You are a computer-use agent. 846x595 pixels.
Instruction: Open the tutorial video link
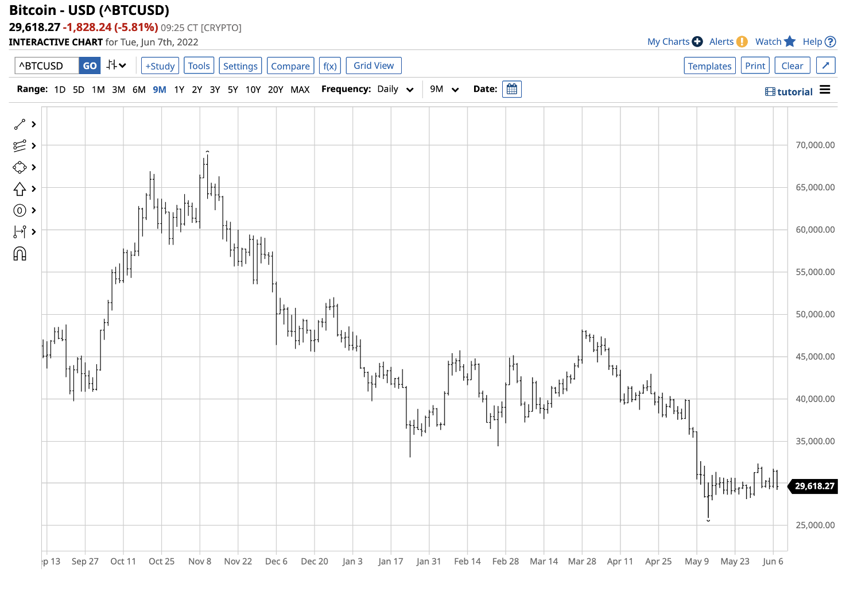[789, 92]
